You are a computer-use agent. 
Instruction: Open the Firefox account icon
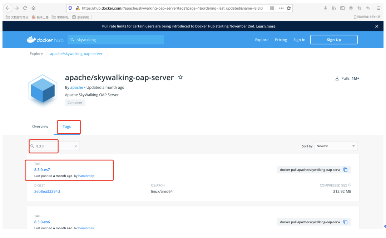(x=351, y=8)
